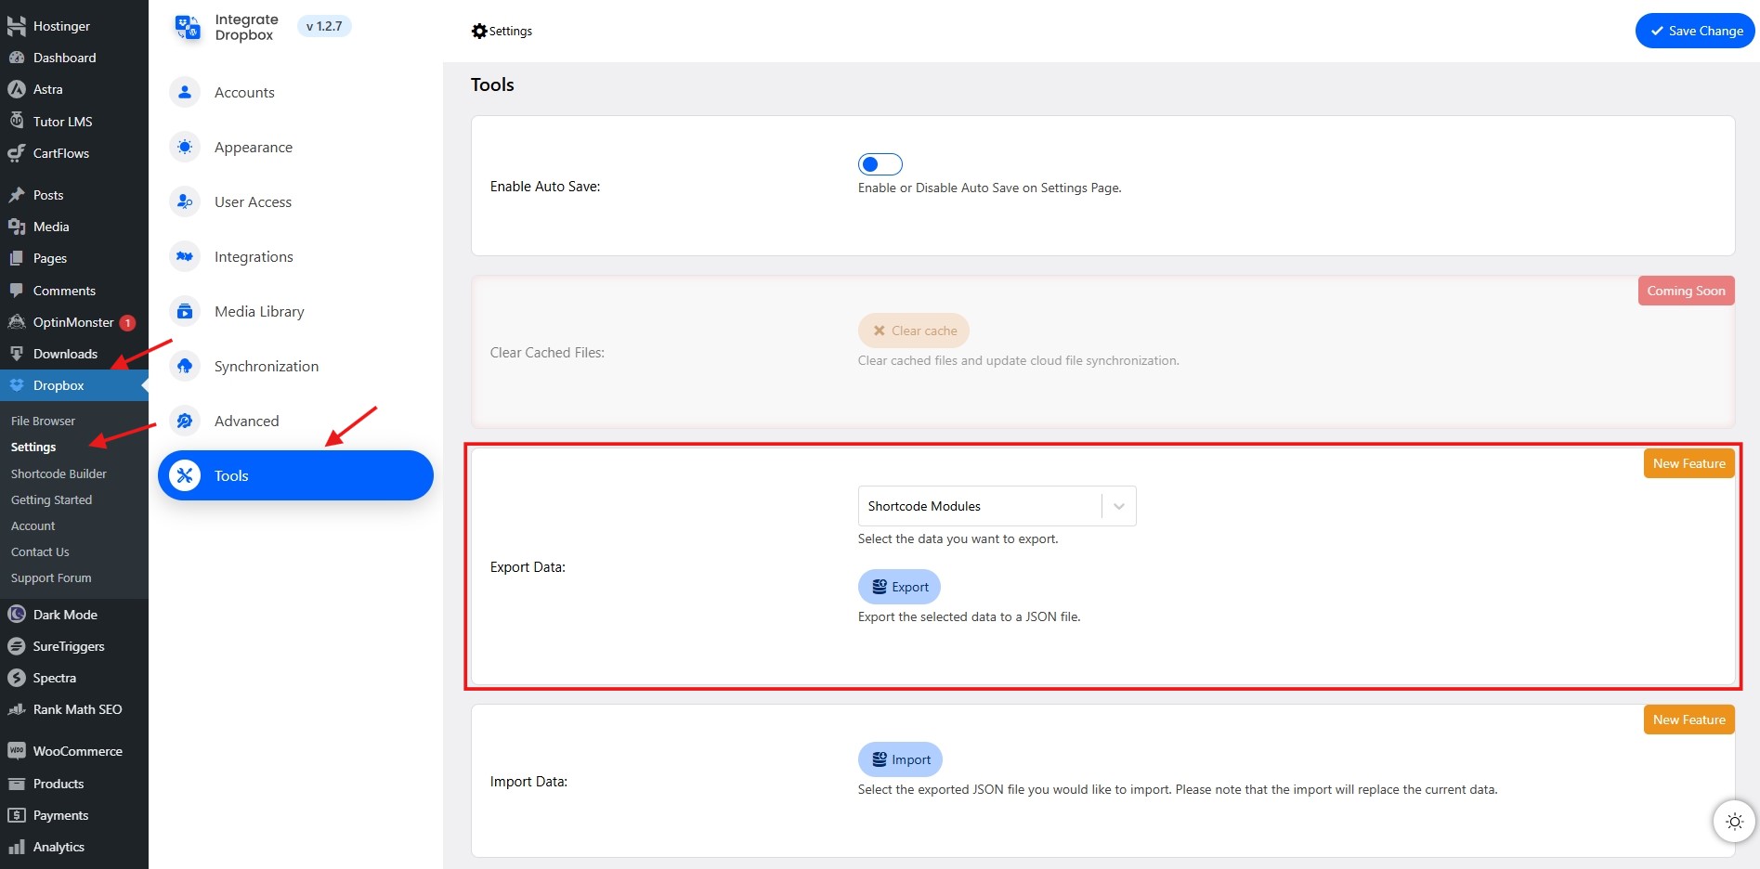This screenshot has height=869, width=1760.
Task: Click the Import button
Action: pyautogui.click(x=900, y=759)
